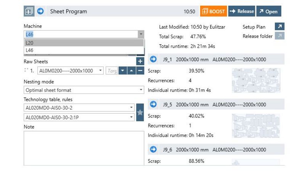
Task: Open AL020MD0-AIS0-30-2:1P rules dropdown
Action: [x=132, y=117]
